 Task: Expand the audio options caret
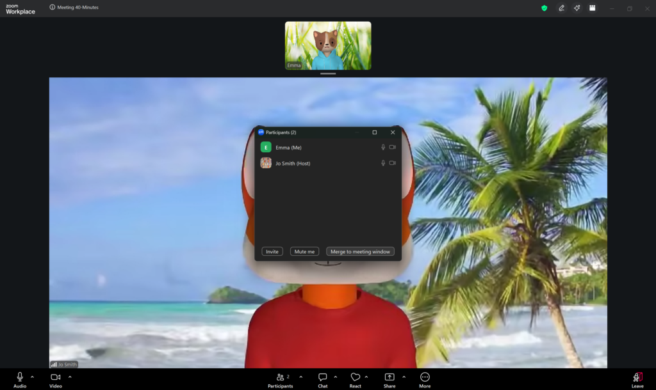32,377
